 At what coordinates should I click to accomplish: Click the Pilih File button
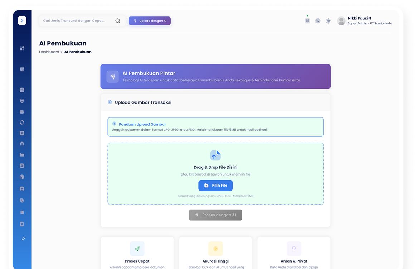coord(215,185)
